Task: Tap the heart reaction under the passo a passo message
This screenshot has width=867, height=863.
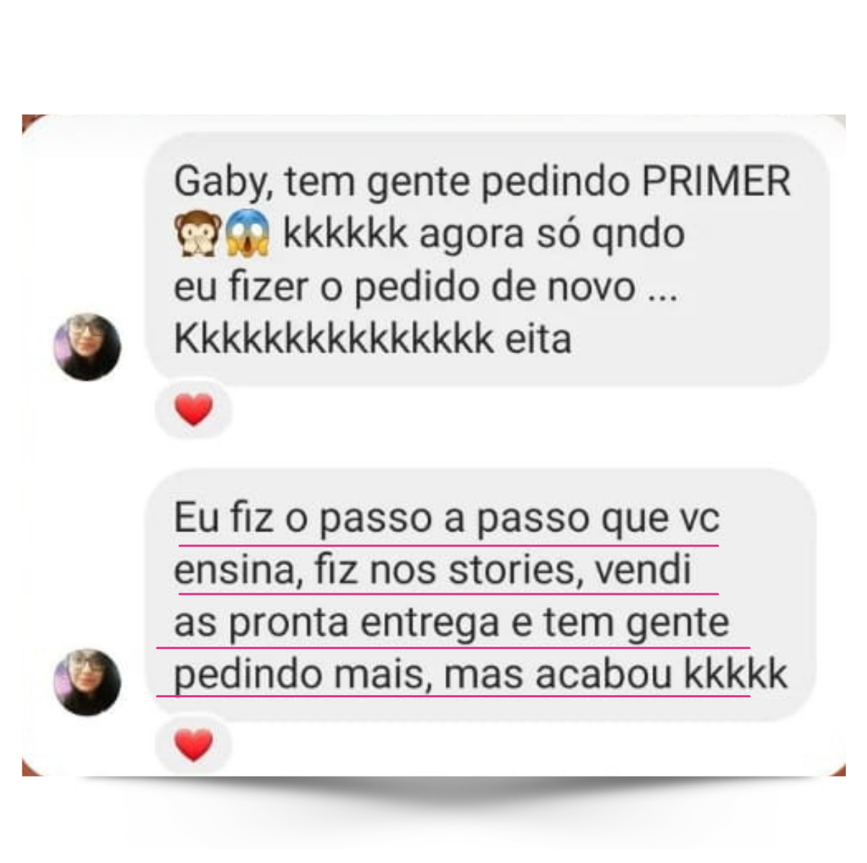Action: pos(194,745)
